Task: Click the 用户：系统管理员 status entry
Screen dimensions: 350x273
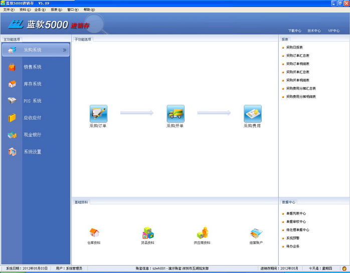Action: click(69, 268)
